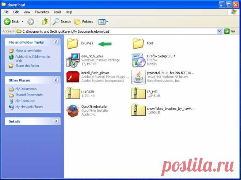This screenshot has width=241, height=180.
Task: Open the Back history dropdown arrow
Action: coord(22,21)
